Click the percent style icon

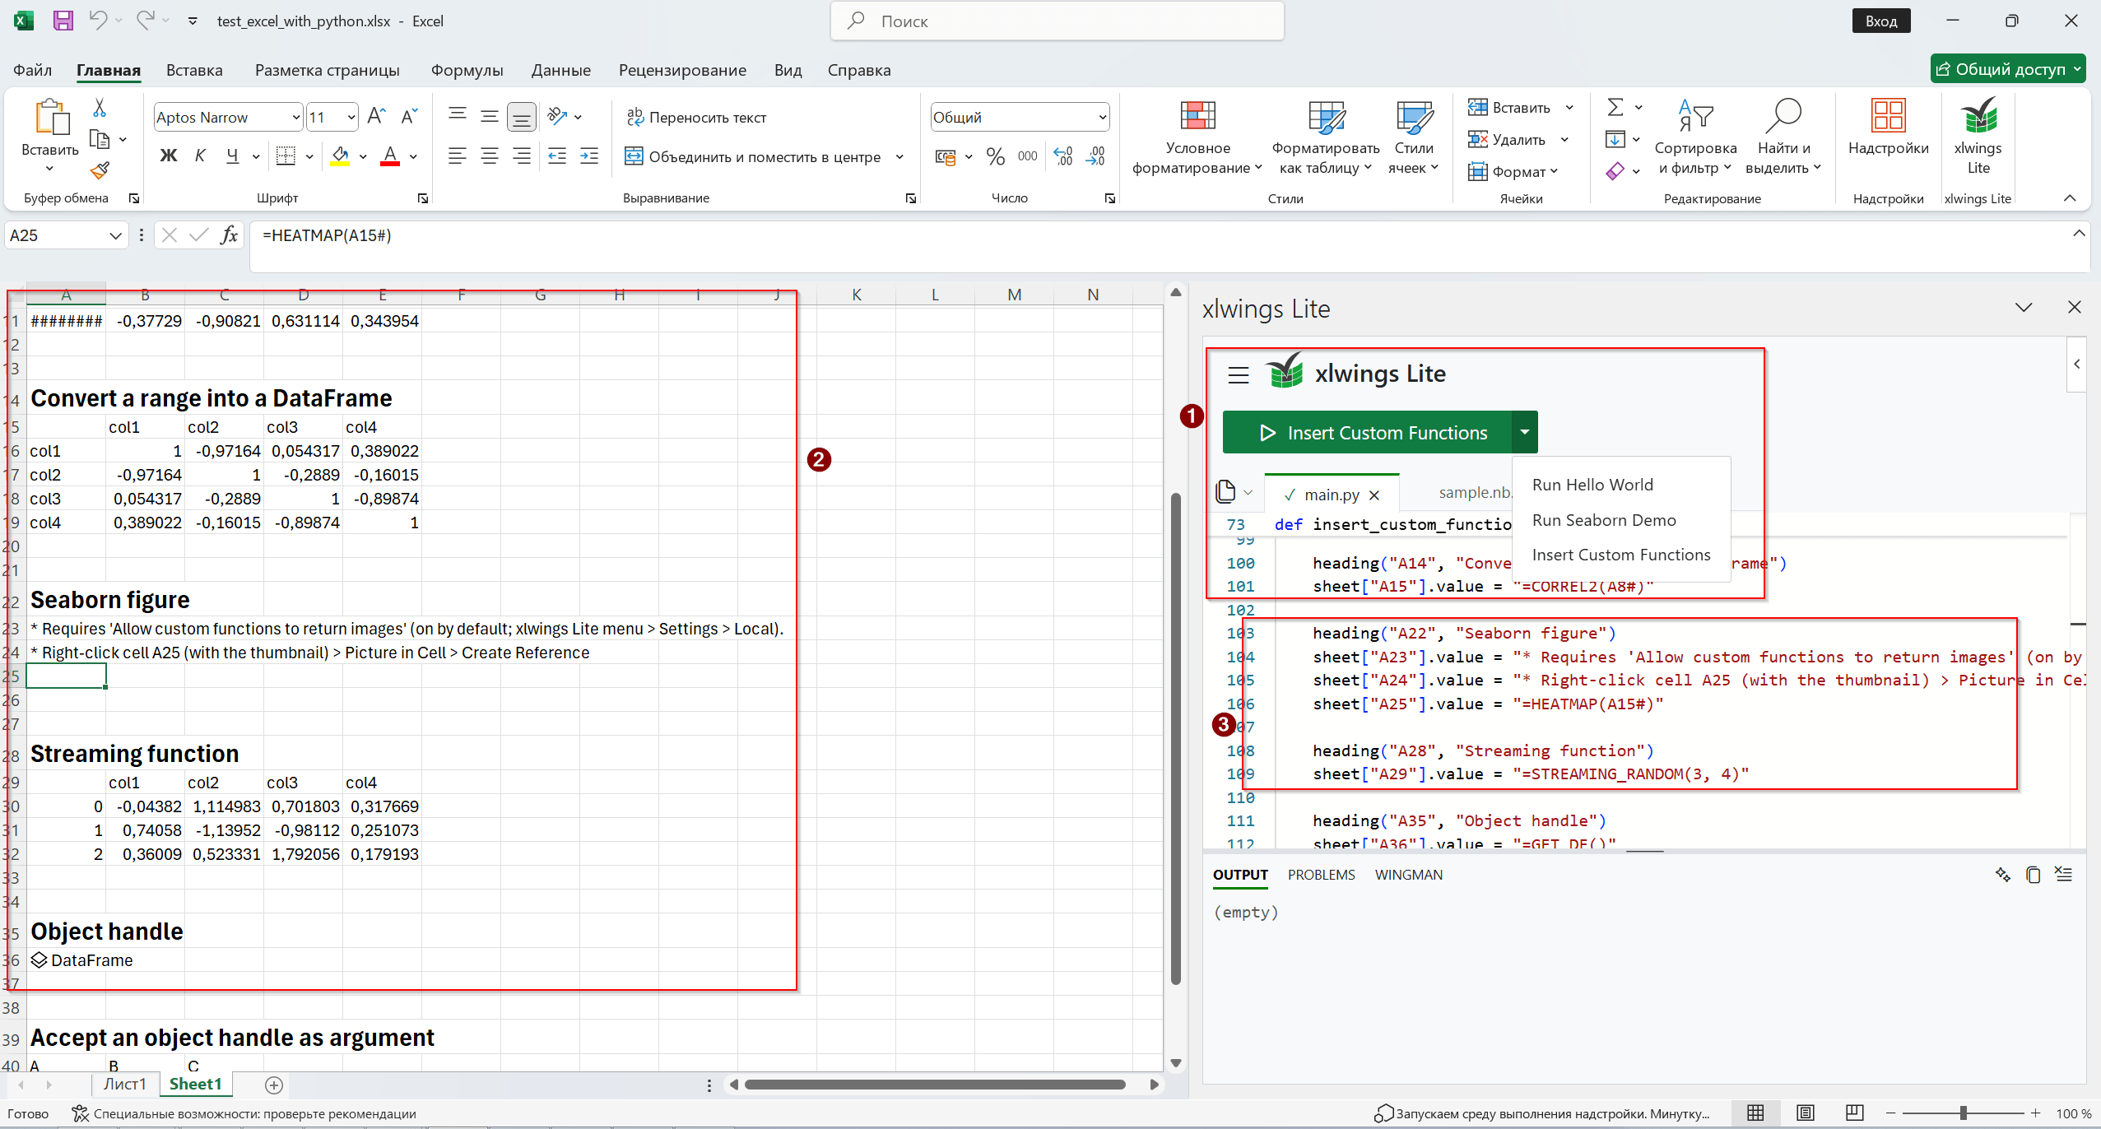[x=995, y=156]
